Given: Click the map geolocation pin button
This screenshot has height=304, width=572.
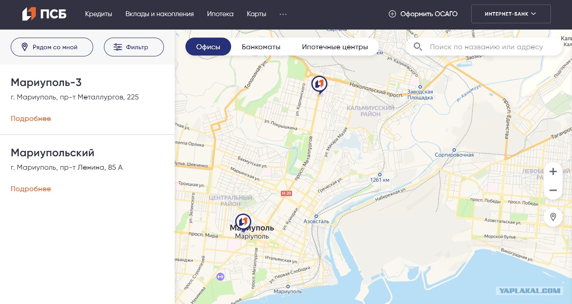Looking at the screenshot, I should pyautogui.click(x=553, y=217).
